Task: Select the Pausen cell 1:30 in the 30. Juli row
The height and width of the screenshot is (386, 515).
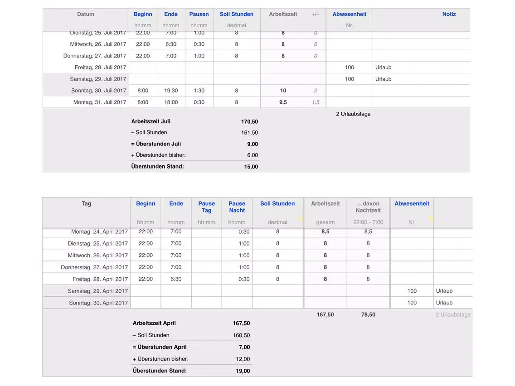Action: point(199,91)
